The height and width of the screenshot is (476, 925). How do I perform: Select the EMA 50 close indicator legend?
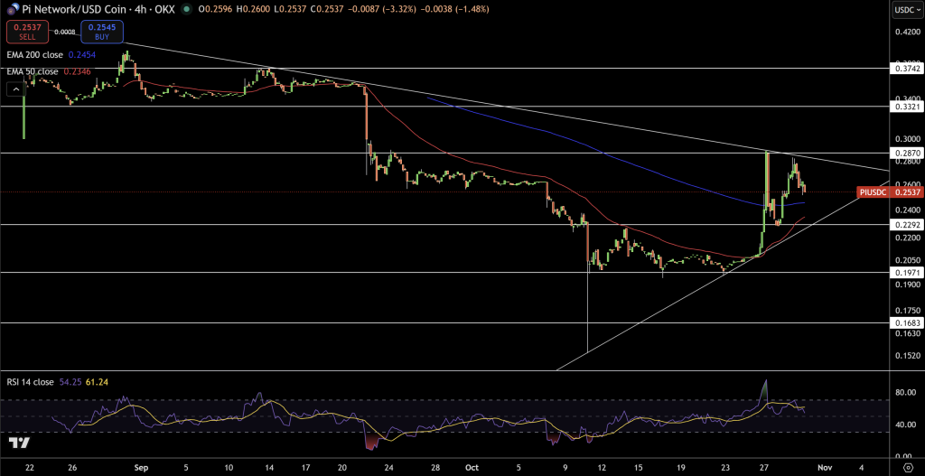(33, 71)
